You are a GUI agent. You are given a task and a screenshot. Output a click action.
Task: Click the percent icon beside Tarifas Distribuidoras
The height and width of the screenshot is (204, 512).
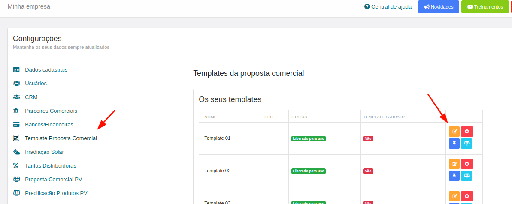(16, 165)
